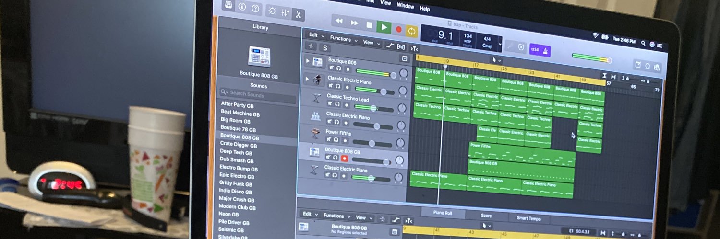Screen dimensions: 720x239
Task: Mute the Boutique 808 track
Action: [331, 68]
